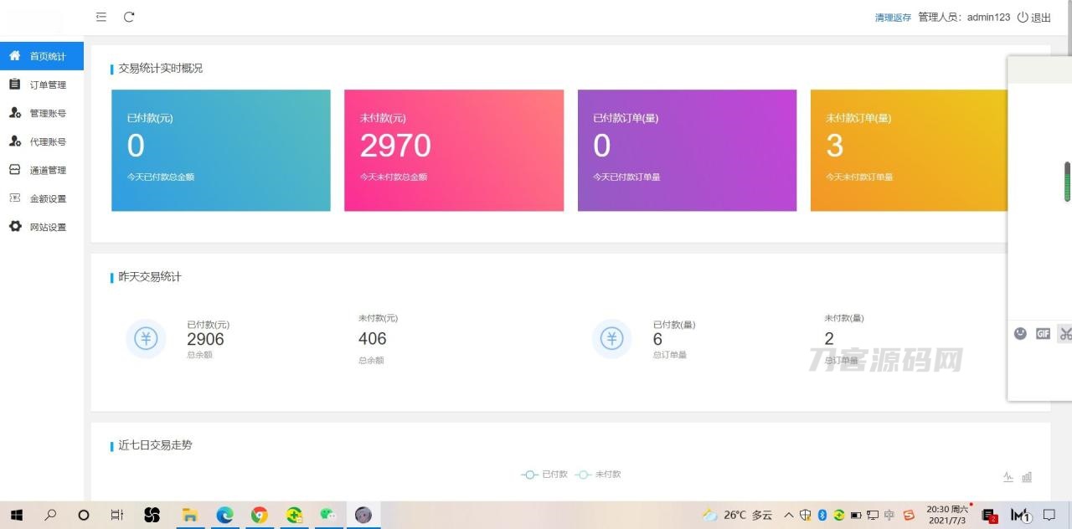
Task: Click the power icon next to 退出
Action: coord(1023,17)
